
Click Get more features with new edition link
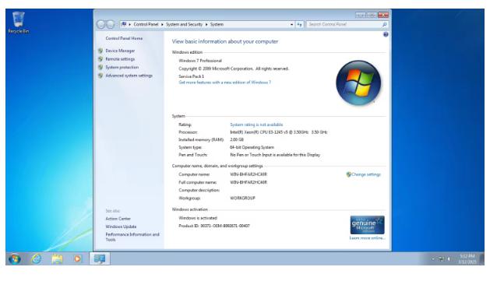point(224,83)
